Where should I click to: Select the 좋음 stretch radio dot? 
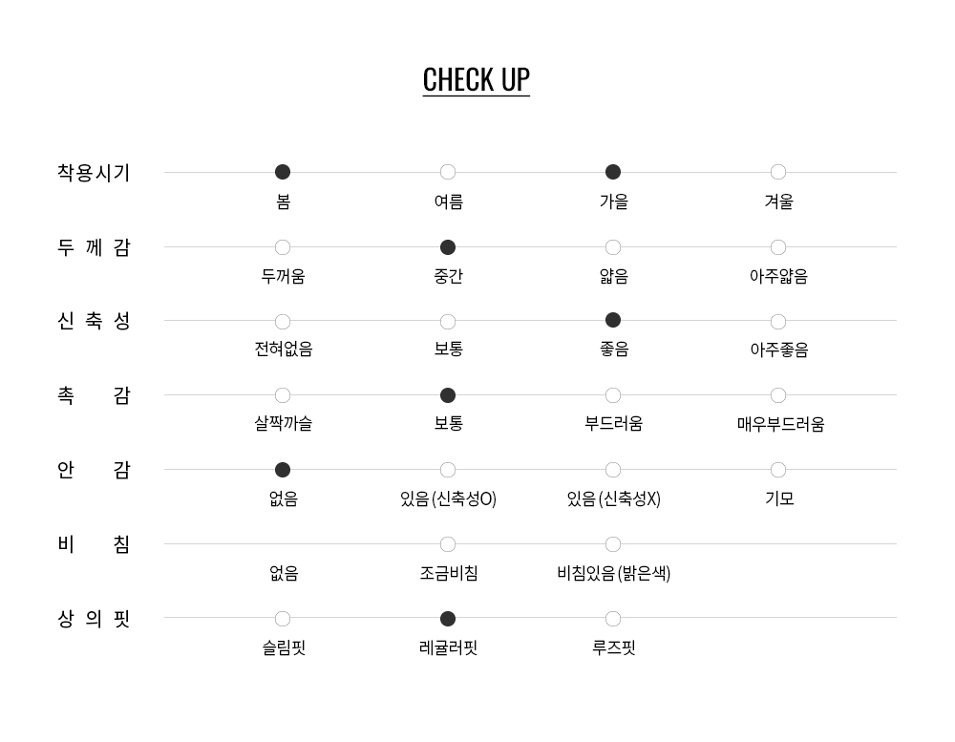(x=613, y=320)
